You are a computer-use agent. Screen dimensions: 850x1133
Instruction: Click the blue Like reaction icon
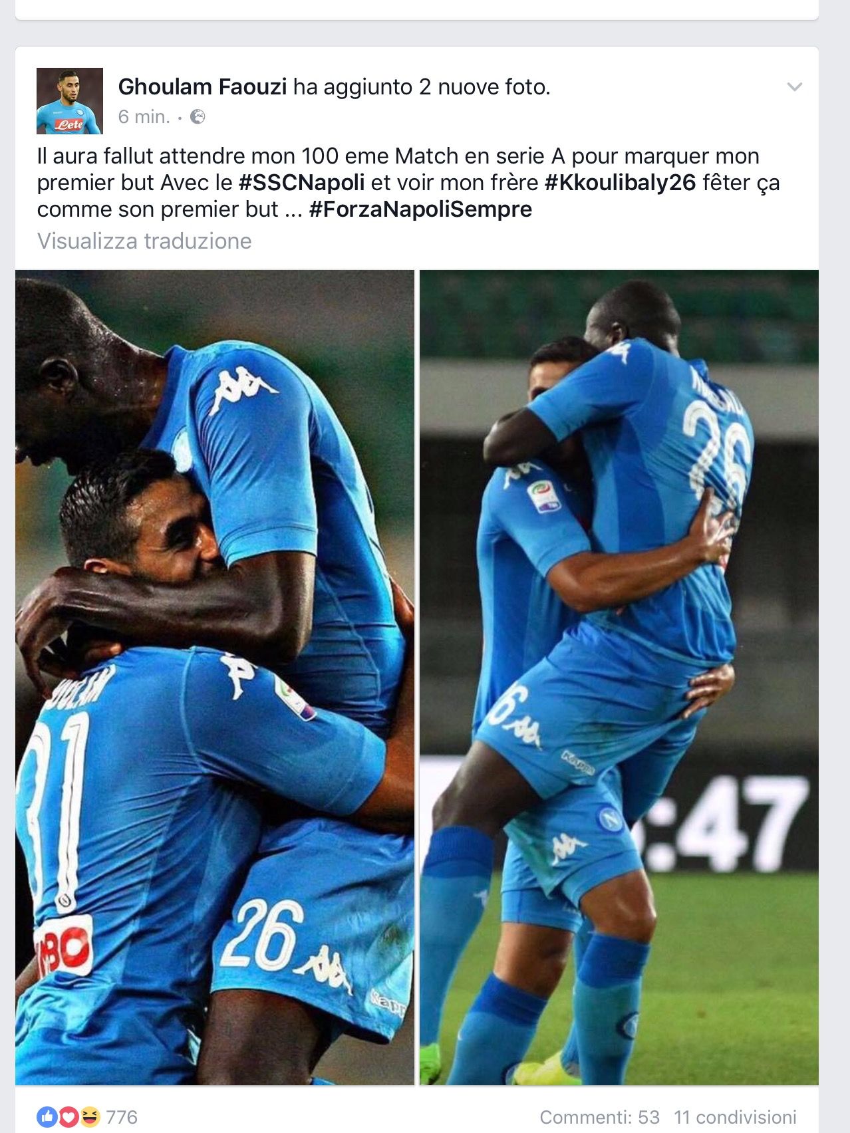click(47, 1117)
